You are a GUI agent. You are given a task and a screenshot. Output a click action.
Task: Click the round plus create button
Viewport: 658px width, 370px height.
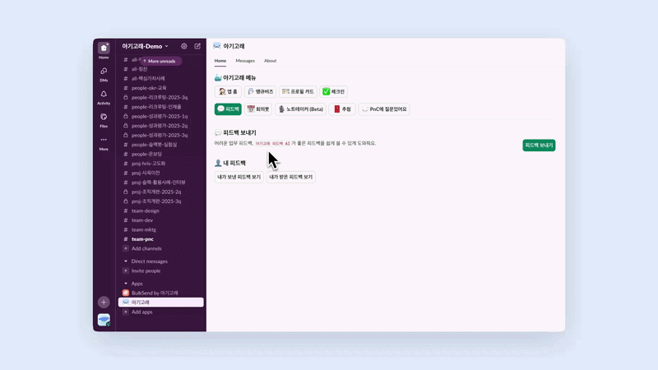[x=104, y=302]
